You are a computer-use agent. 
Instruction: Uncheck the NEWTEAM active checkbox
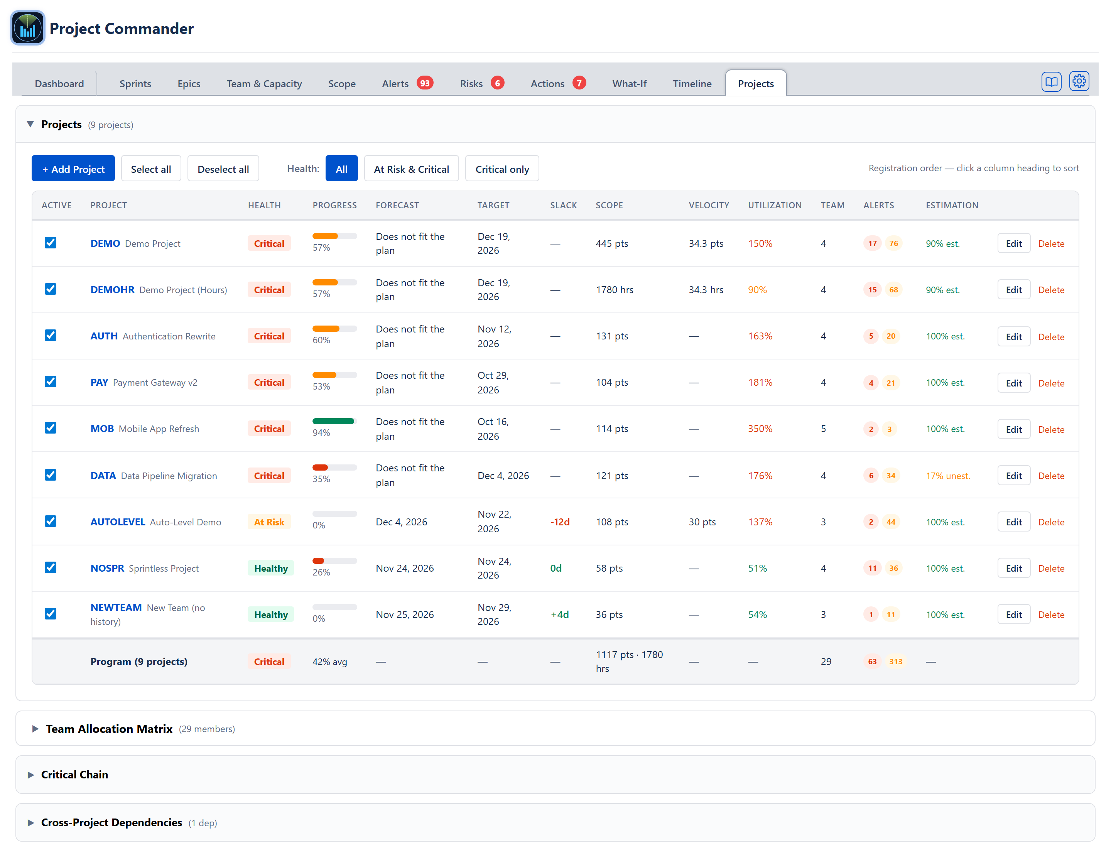point(50,614)
